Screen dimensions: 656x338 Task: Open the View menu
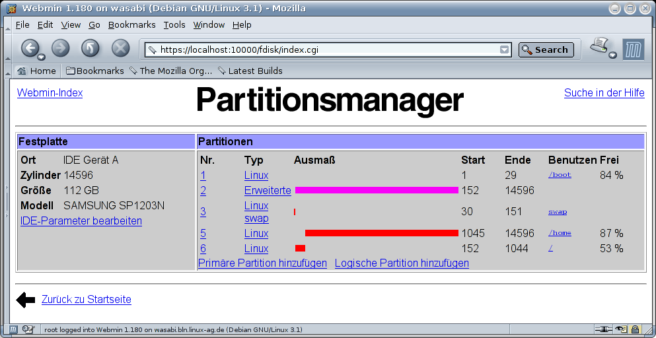[x=71, y=24]
